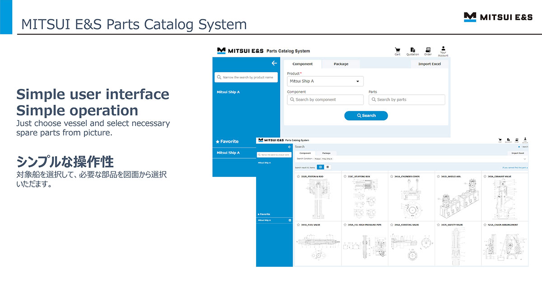542x283 pixels.
Task: Collapse the sidebar with the search form's back arrow
Action: tap(274, 63)
